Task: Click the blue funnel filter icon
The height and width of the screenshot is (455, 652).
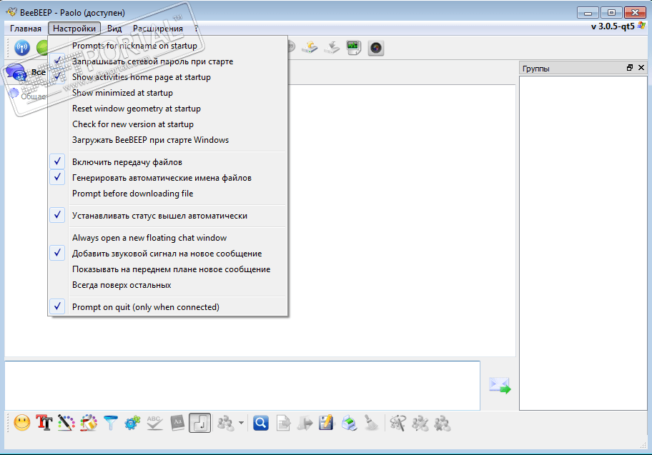Action: 111,423
